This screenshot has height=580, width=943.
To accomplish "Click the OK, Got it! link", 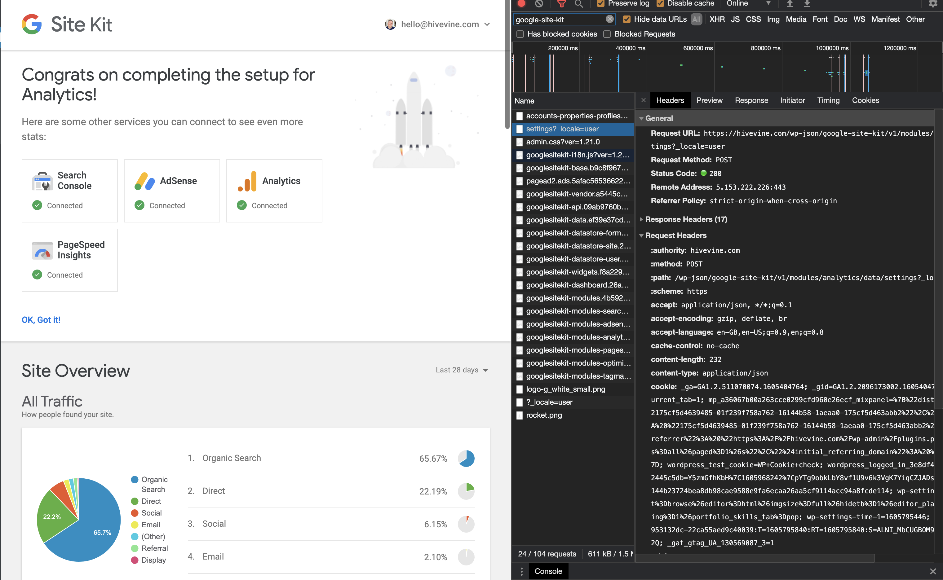I will pyautogui.click(x=41, y=320).
